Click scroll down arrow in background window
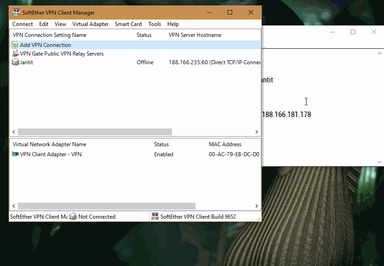384x266 pixels. pyautogui.click(x=379, y=162)
